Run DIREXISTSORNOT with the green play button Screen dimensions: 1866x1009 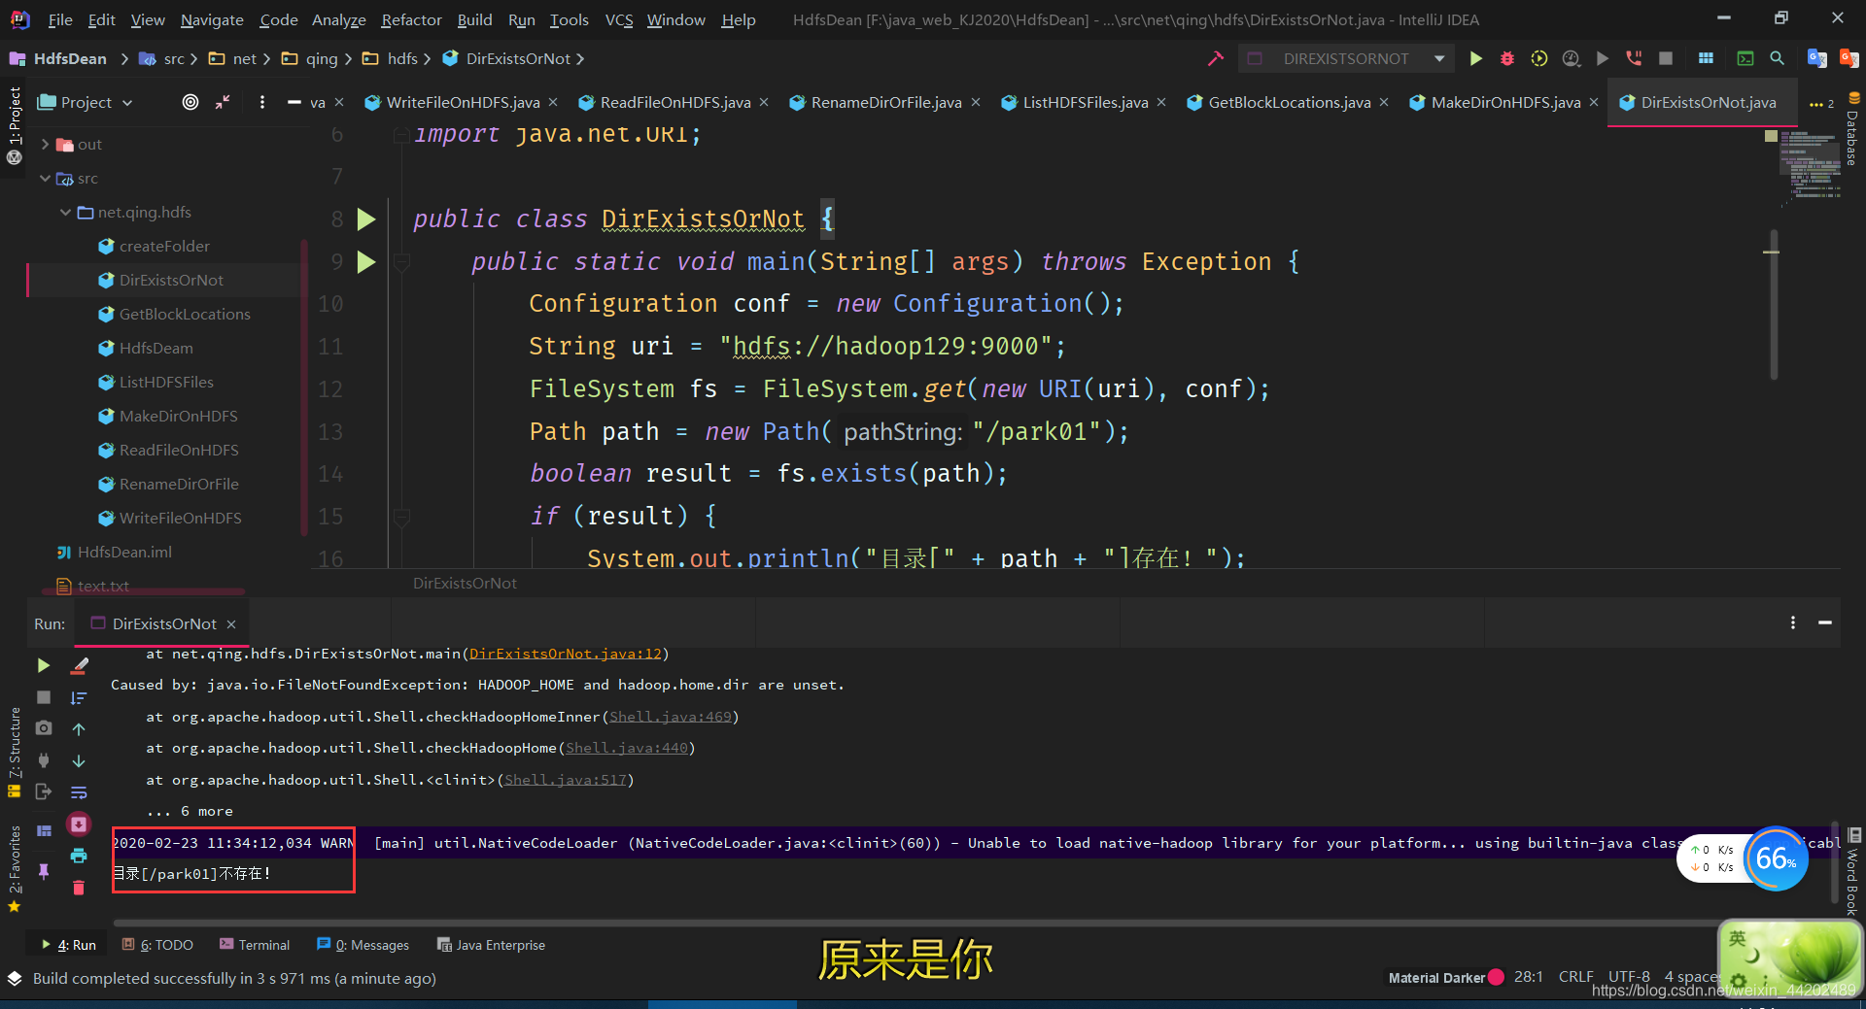(x=1475, y=58)
